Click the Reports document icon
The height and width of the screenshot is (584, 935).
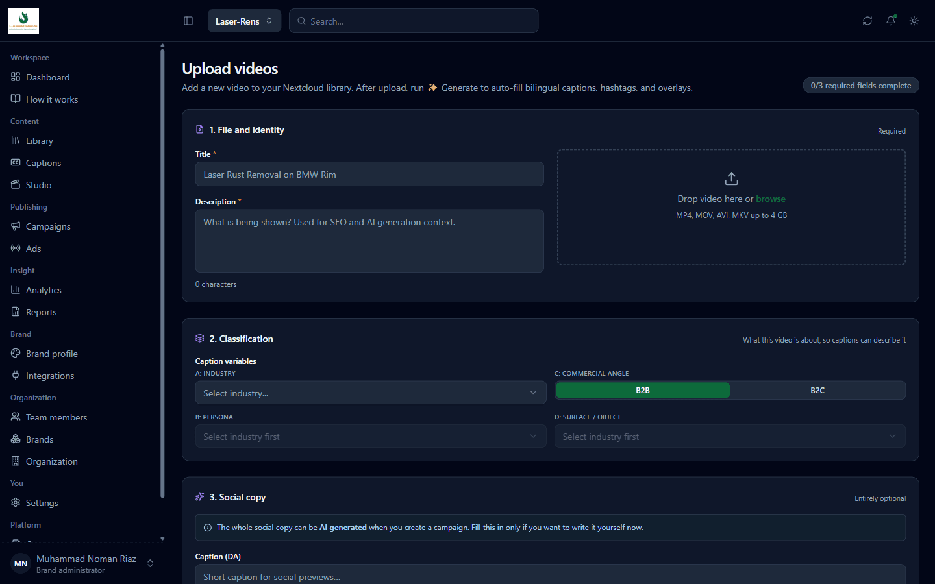16,312
